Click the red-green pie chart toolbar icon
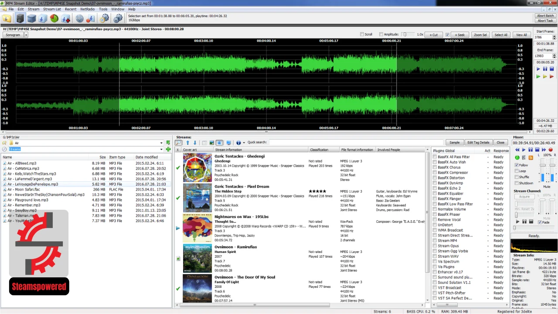558x314 pixels. [x=54, y=18]
